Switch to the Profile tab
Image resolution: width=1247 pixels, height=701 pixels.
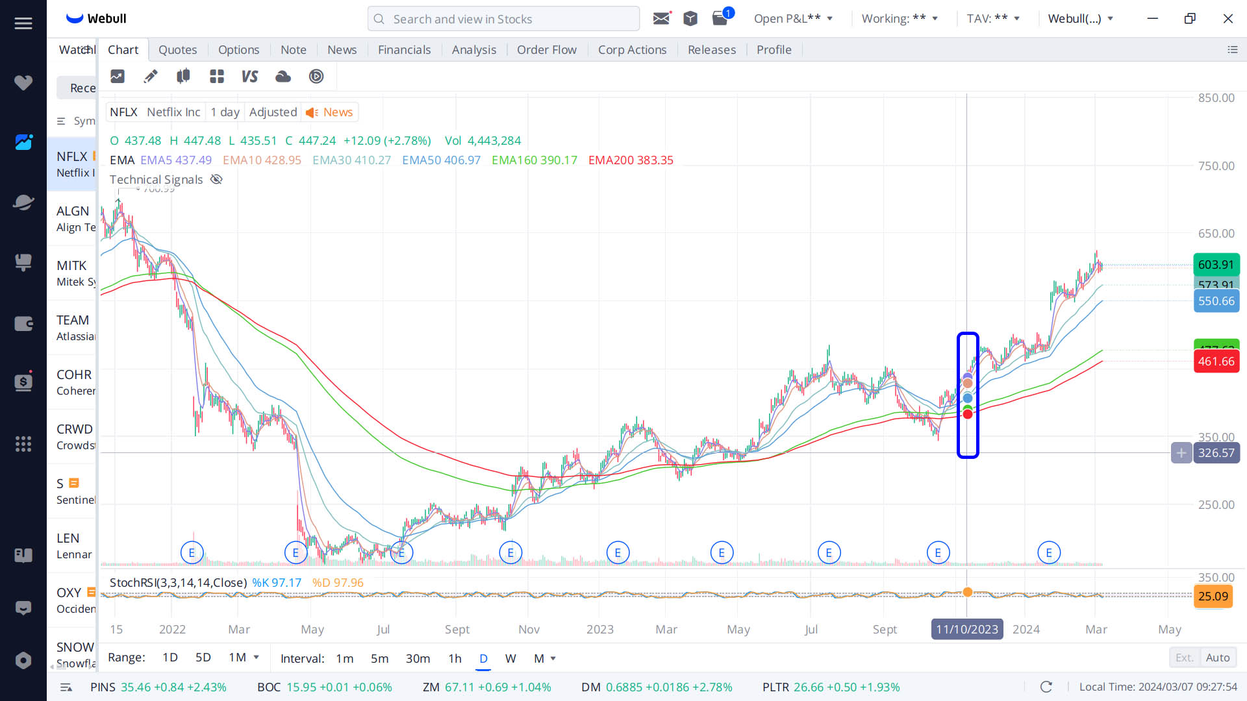(x=774, y=50)
